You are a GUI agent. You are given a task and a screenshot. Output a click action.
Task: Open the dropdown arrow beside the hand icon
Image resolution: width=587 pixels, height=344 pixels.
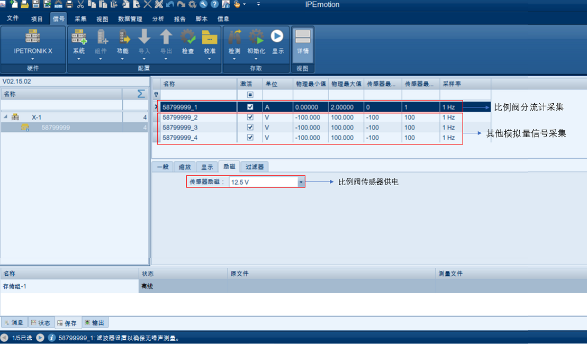(x=245, y=4)
